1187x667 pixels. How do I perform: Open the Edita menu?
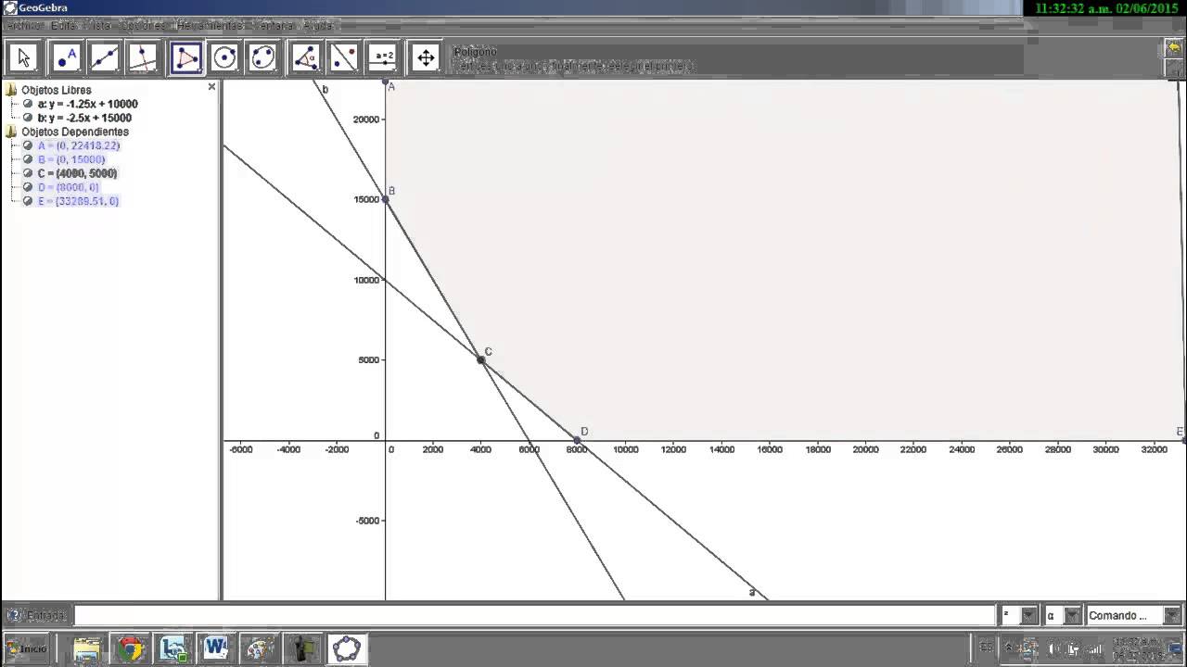[x=64, y=25]
